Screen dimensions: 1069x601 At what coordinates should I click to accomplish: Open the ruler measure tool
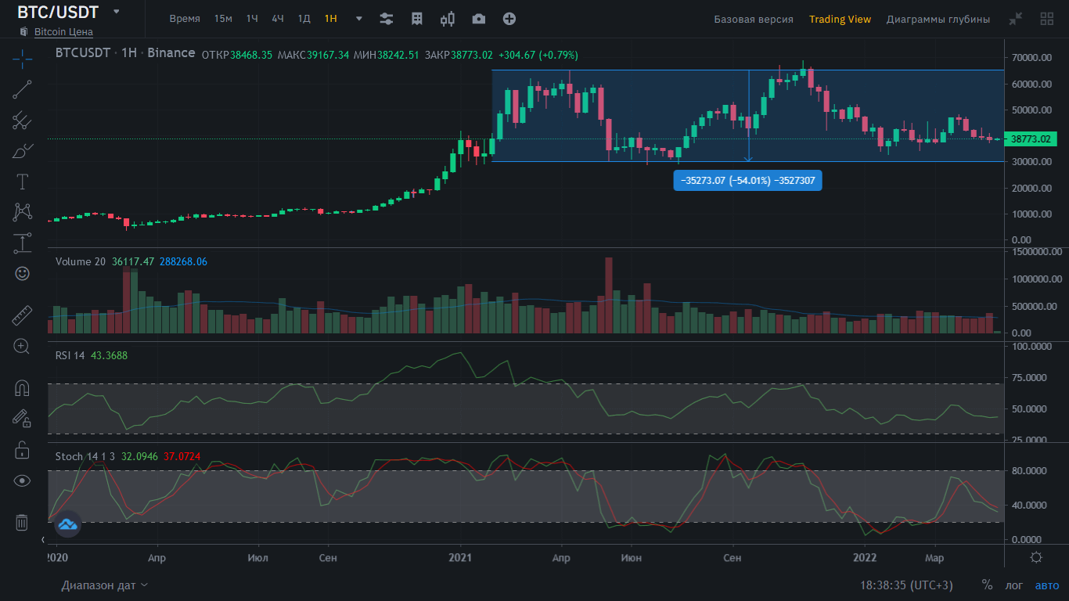click(22, 315)
